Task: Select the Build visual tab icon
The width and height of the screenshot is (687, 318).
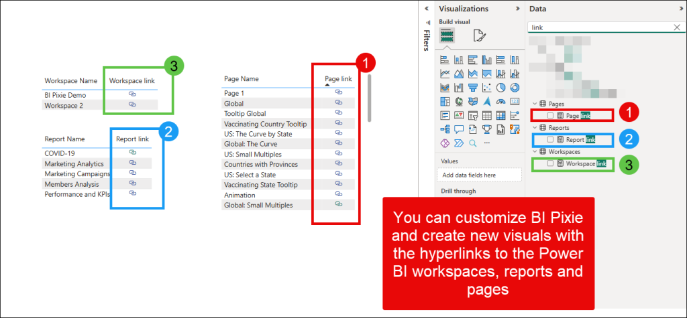Action: 447,36
